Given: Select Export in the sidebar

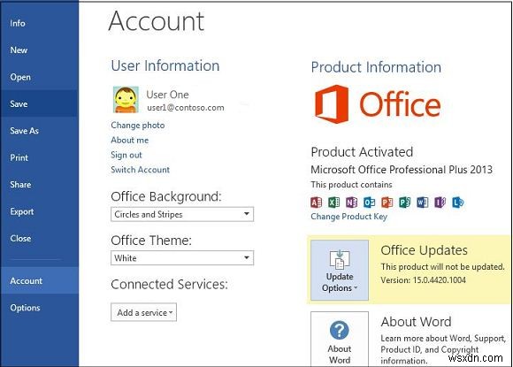Looking at the screenshot, I should [x=39, y=211].
